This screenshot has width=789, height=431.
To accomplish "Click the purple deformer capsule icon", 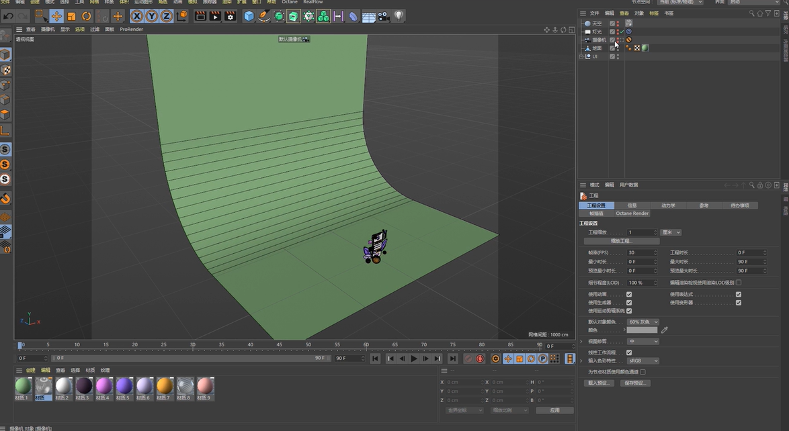I will click(x=354, y=17).
